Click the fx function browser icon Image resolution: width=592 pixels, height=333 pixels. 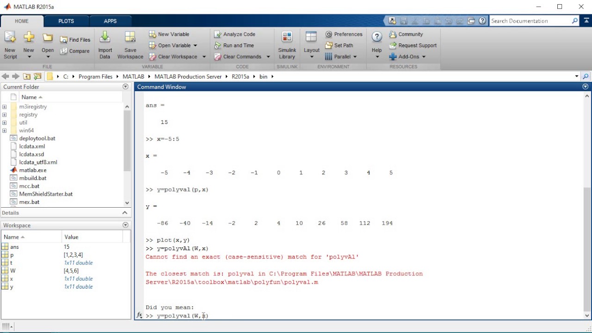(139, 315)
